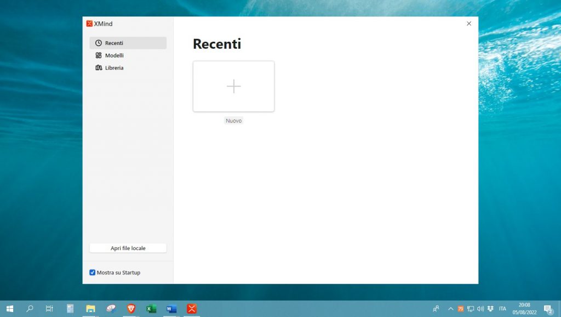The height and width of the screenshot is (317, 561).
Task: Switch to Word in the taskbar
Action: pyautogui.click(x=171, y=309)
